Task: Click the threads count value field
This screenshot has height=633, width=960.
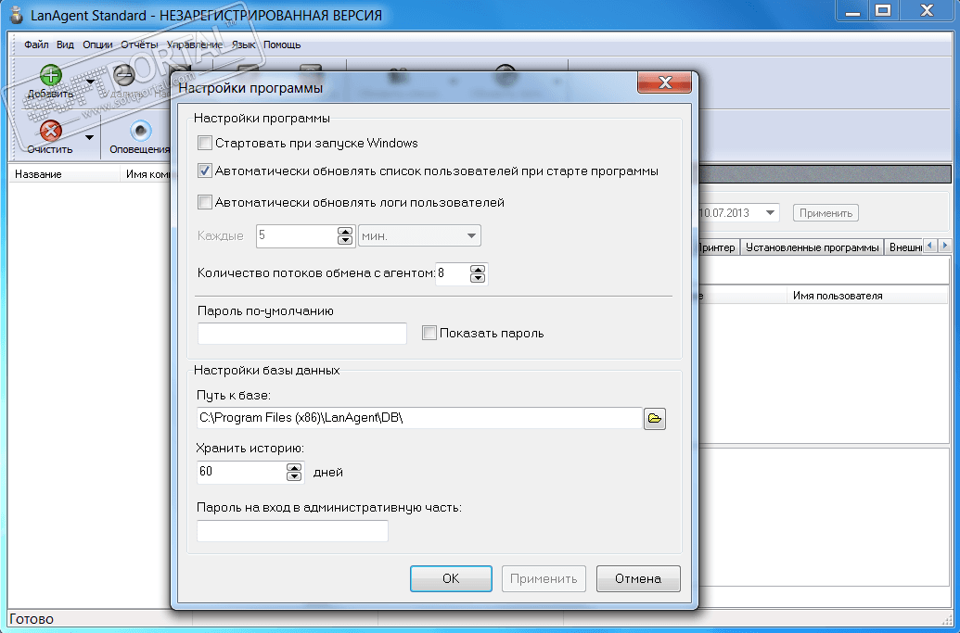Action: tap(453, 273)
